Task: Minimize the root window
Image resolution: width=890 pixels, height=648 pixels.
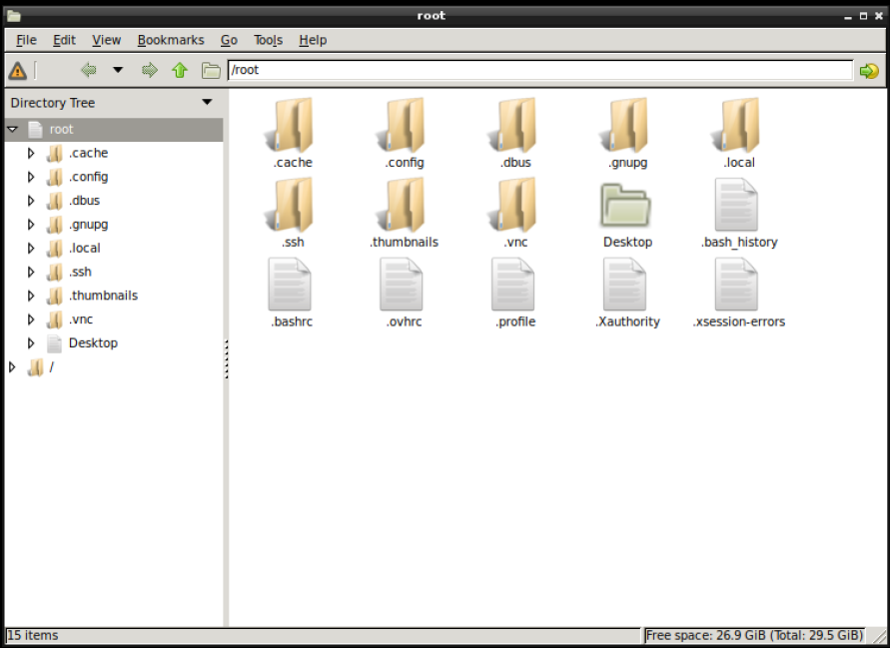Action: (848, 16)
